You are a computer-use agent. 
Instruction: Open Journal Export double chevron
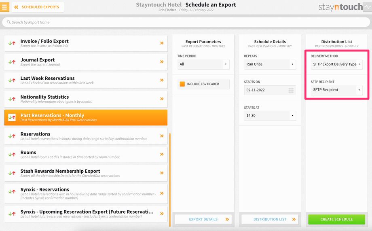162,62
